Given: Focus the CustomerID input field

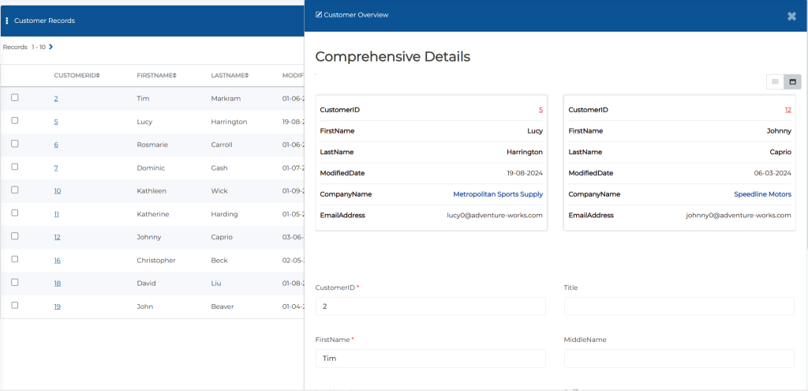Looking at the screenshot, I should [430, 306].
